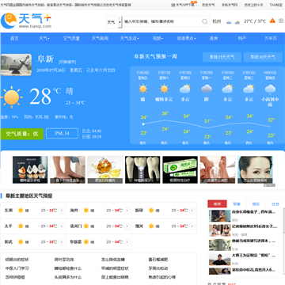Click the large sun icon beside 28℃
Viewport: 285px width, 285px height.
point(12,97)
